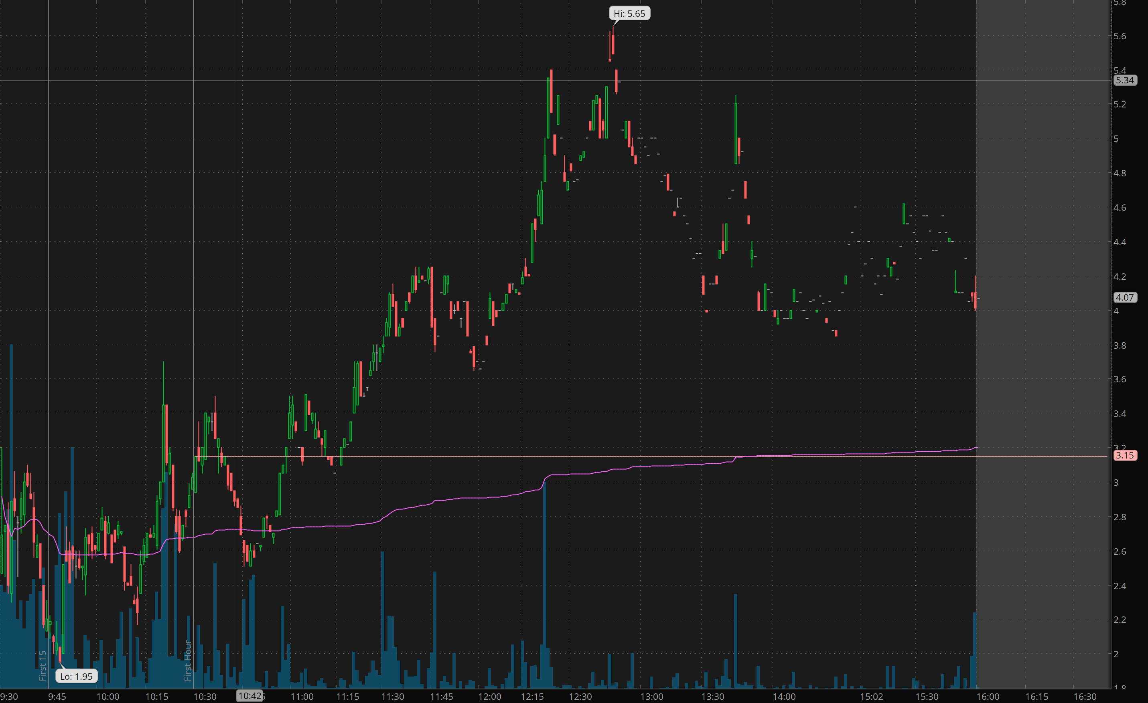
Task: Click the 5.6 label on price axis
Action: point(1120,36)
